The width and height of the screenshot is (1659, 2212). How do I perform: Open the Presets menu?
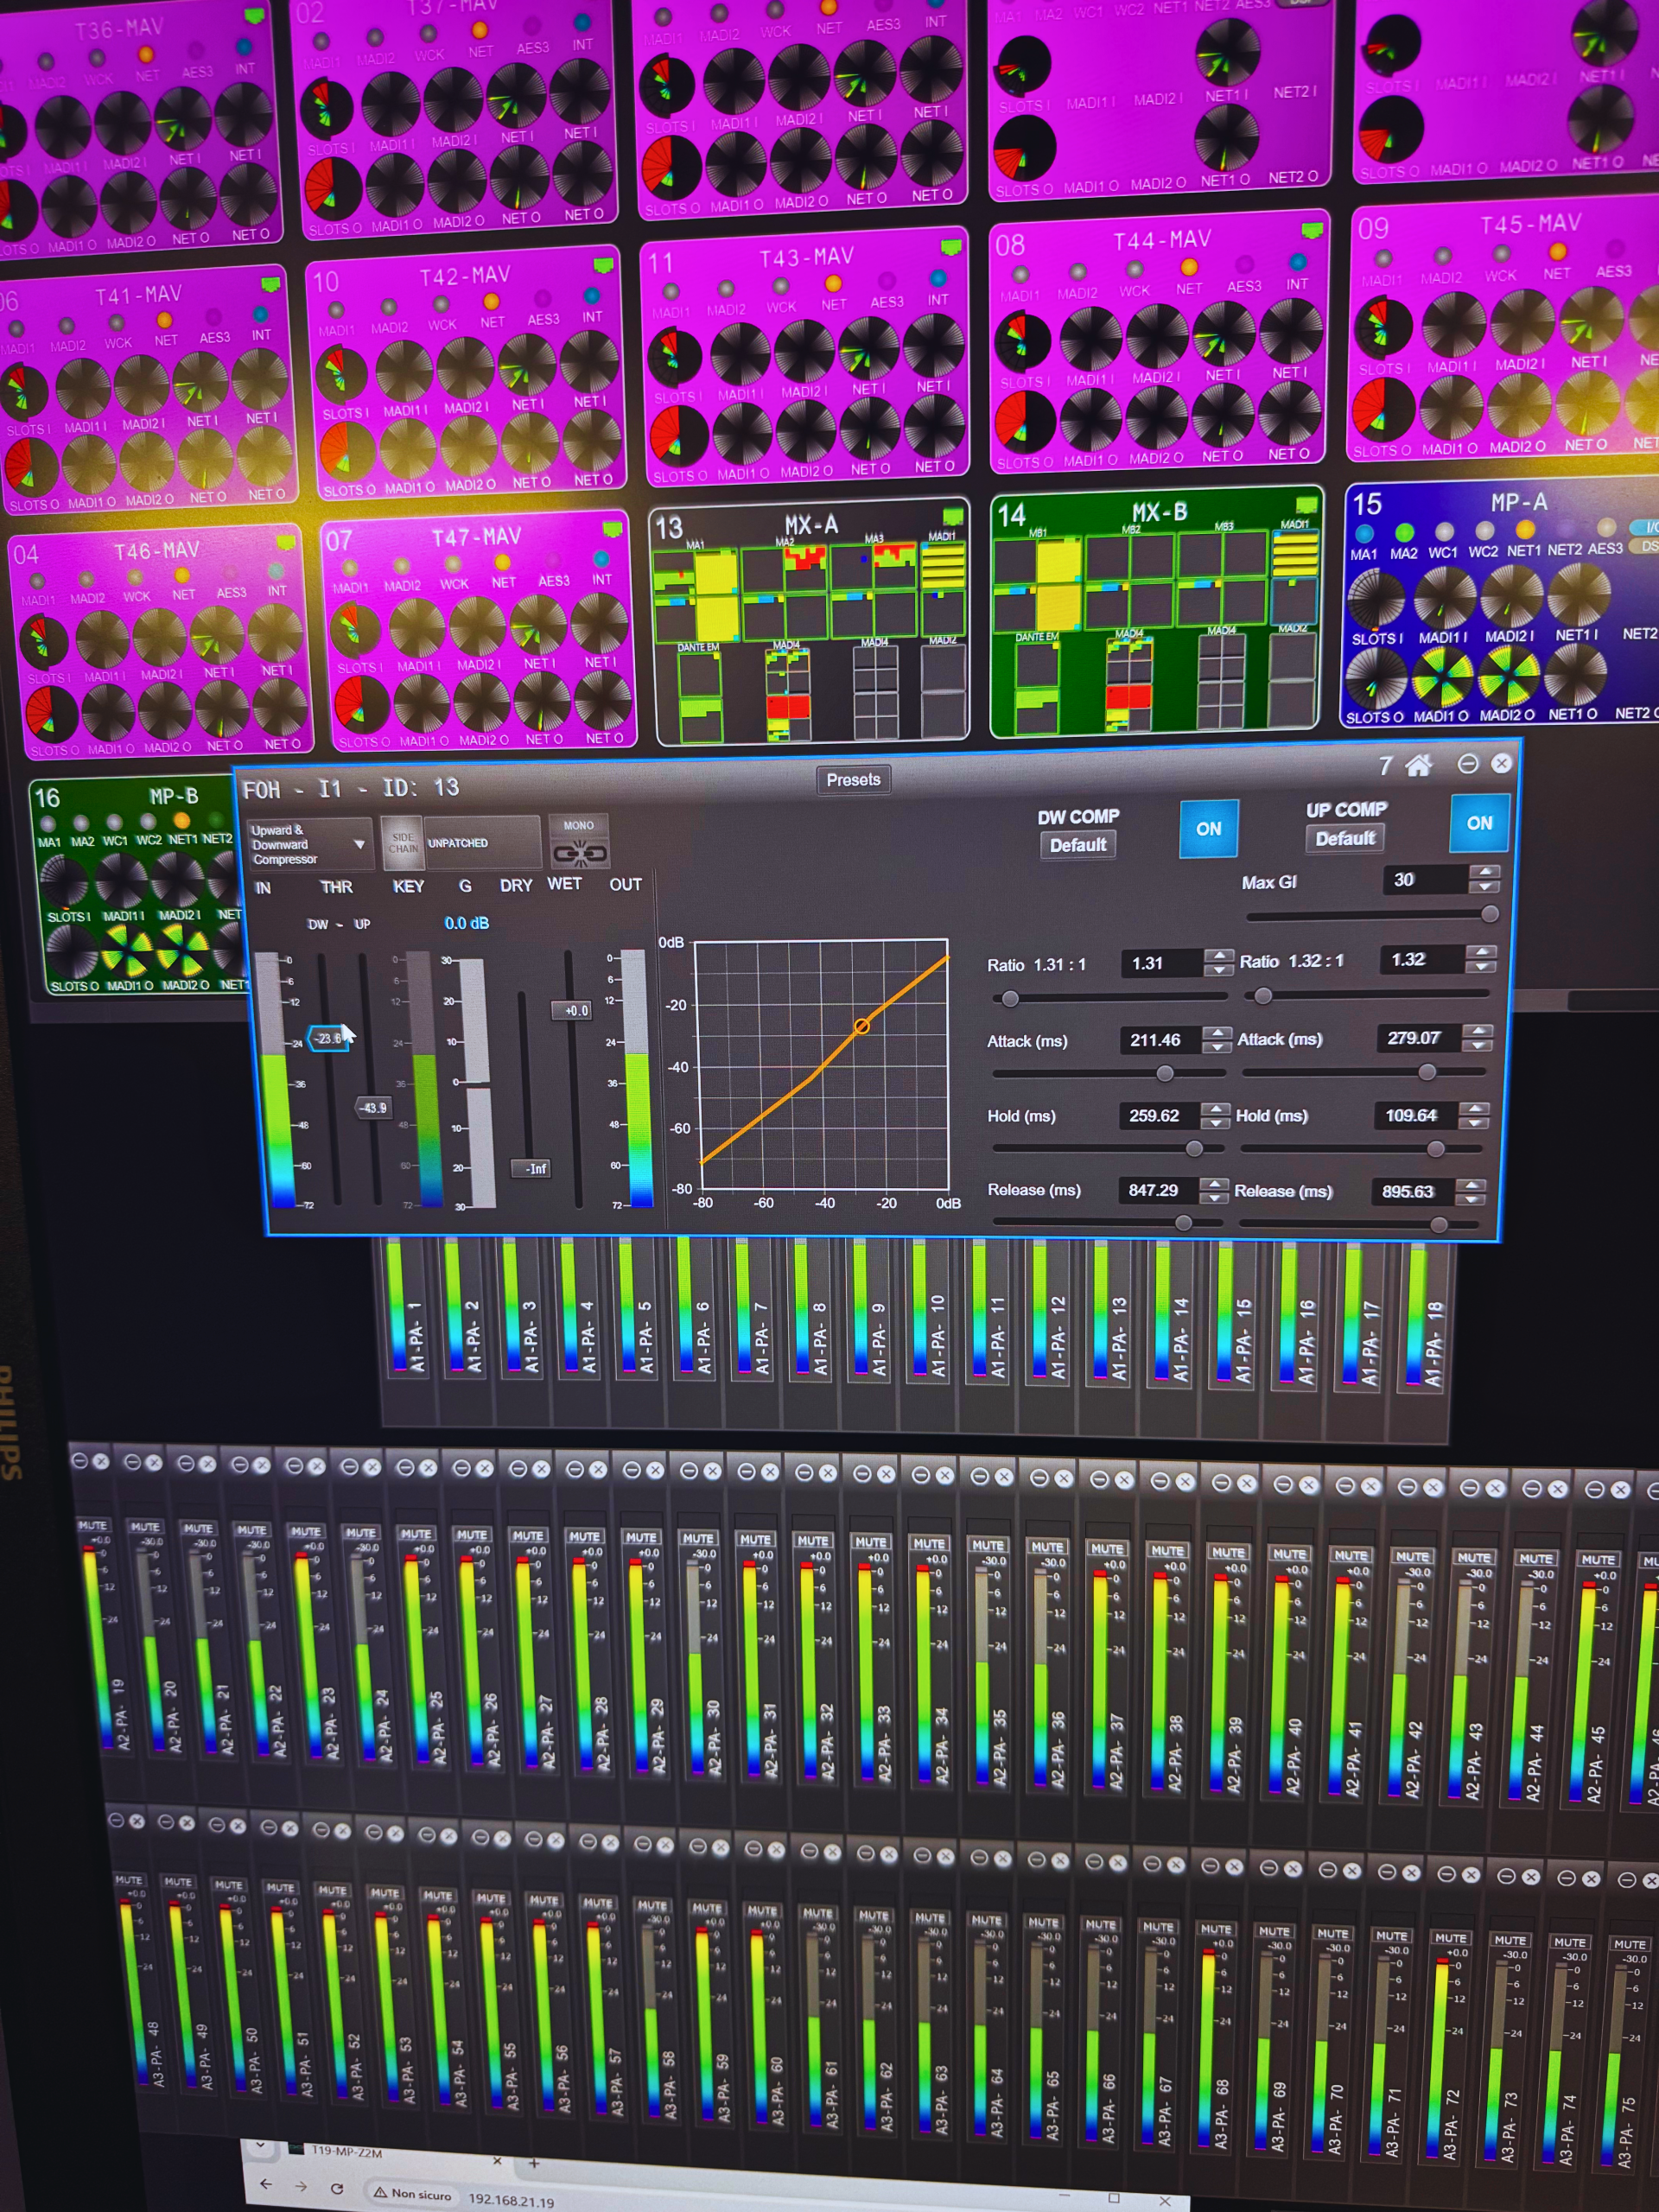click(x=853, y=779)
